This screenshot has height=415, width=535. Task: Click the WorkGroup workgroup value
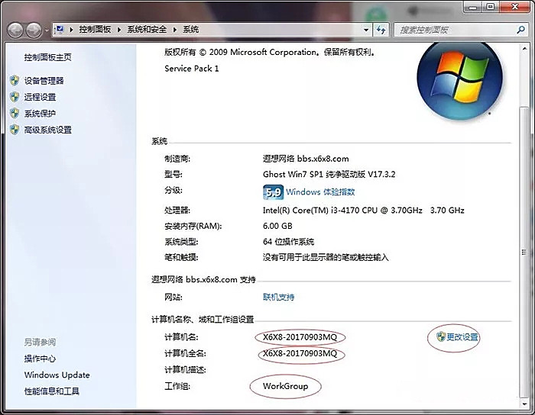coord(285,386)
